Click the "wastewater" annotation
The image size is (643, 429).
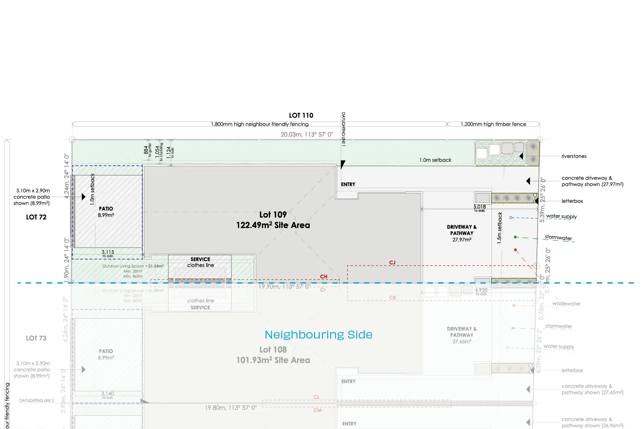(x=566, y=304)
